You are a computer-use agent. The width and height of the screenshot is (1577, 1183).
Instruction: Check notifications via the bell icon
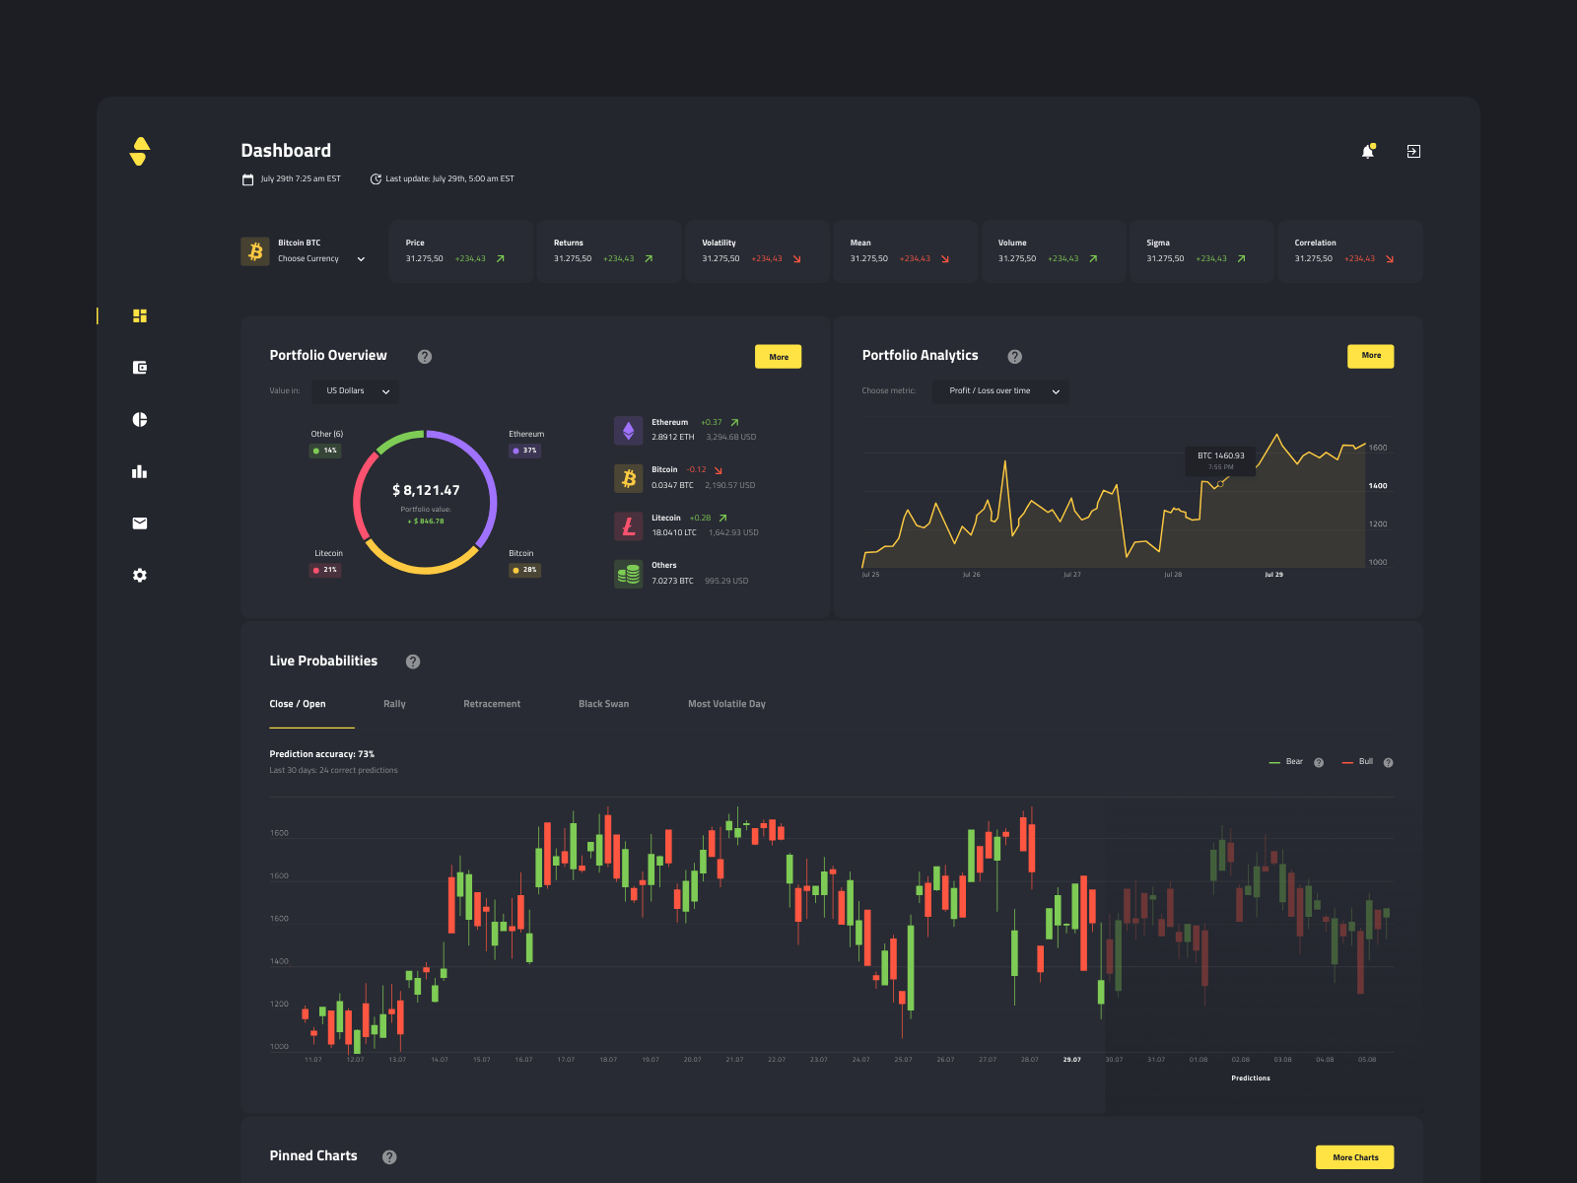pos(1368,150)
